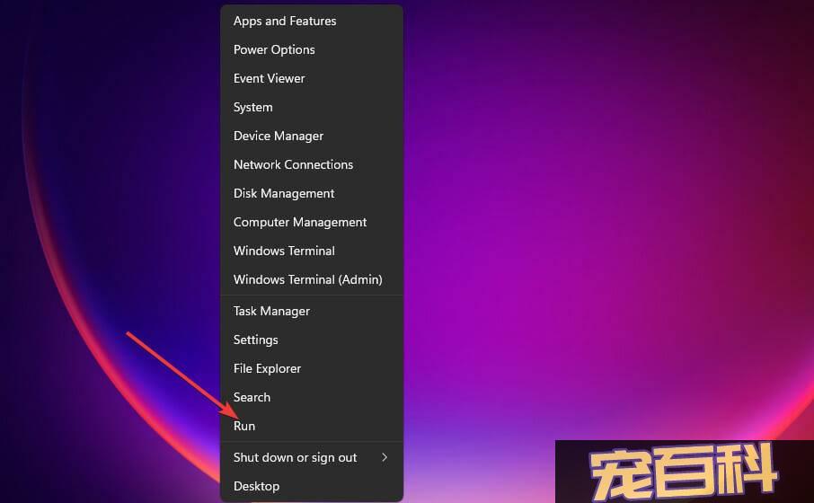The width and height of the screenshot is (814, 503).
Task: Start Task Manager from the menu
Action: click(x=312, y=311)
